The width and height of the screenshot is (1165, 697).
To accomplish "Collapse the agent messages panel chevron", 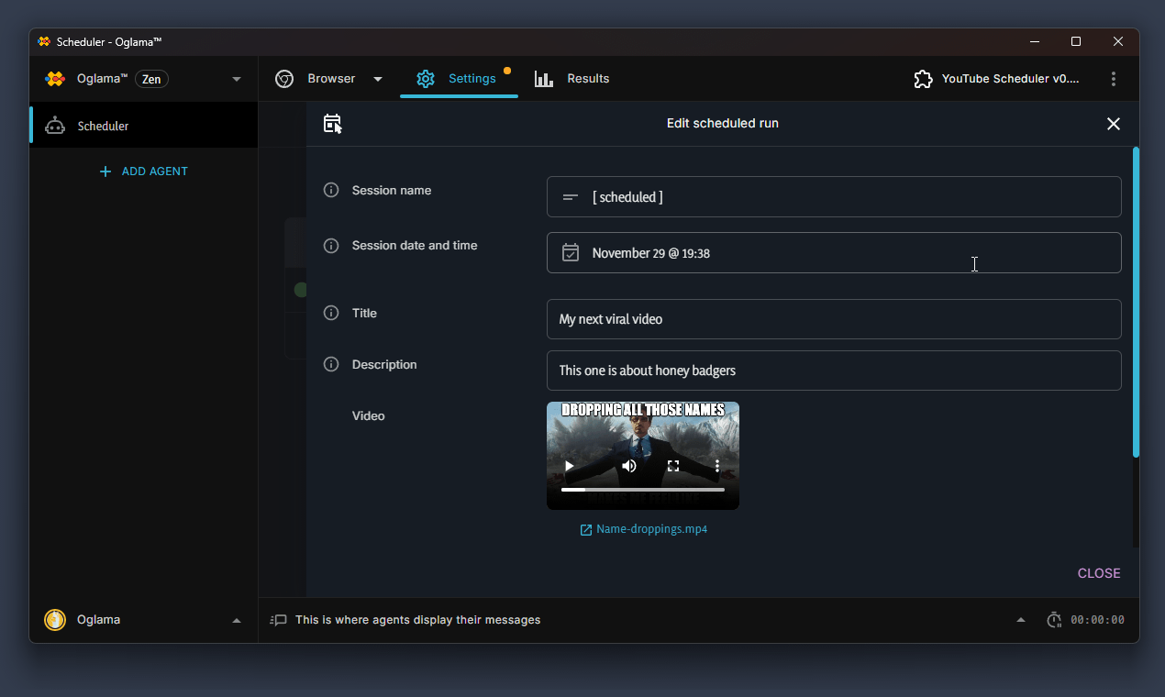I will (x=1020, y=619).
